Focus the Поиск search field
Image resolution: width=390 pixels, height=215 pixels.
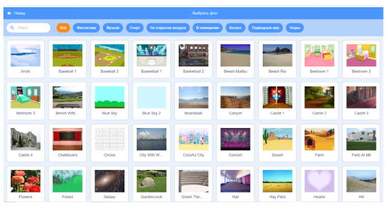pyautogui.click(x=29, y=28)
